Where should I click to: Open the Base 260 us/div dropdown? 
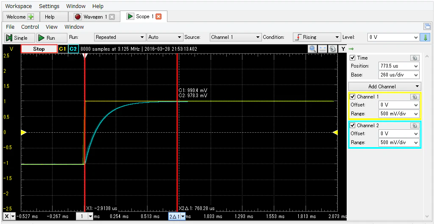398,75
